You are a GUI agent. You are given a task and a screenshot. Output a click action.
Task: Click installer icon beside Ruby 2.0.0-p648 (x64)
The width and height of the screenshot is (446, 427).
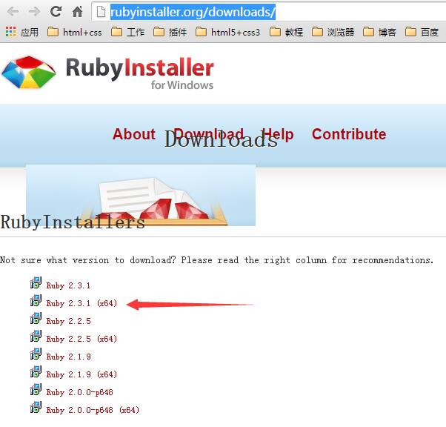click(x=36, y=408)
